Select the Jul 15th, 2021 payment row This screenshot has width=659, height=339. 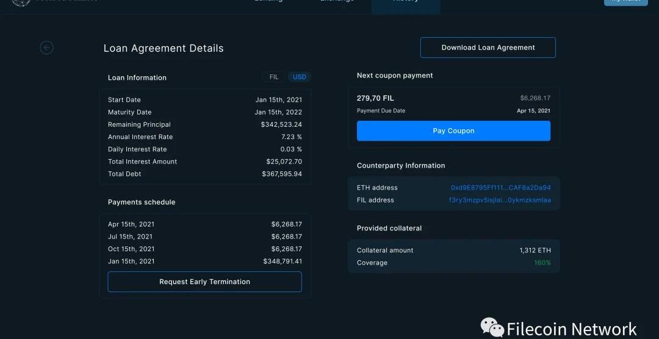click(x=204, y=237)
